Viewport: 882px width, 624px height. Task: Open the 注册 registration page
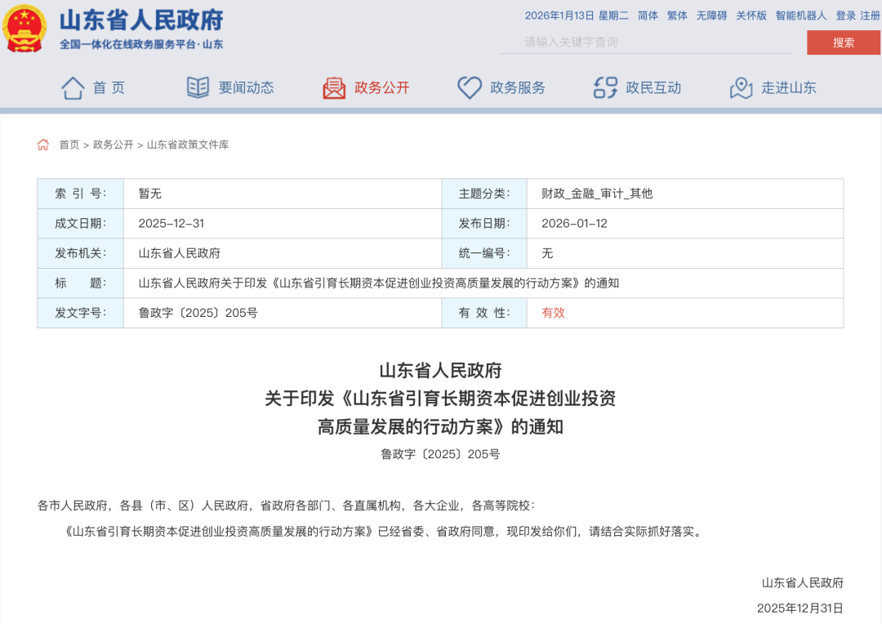(x=868, y=15)
